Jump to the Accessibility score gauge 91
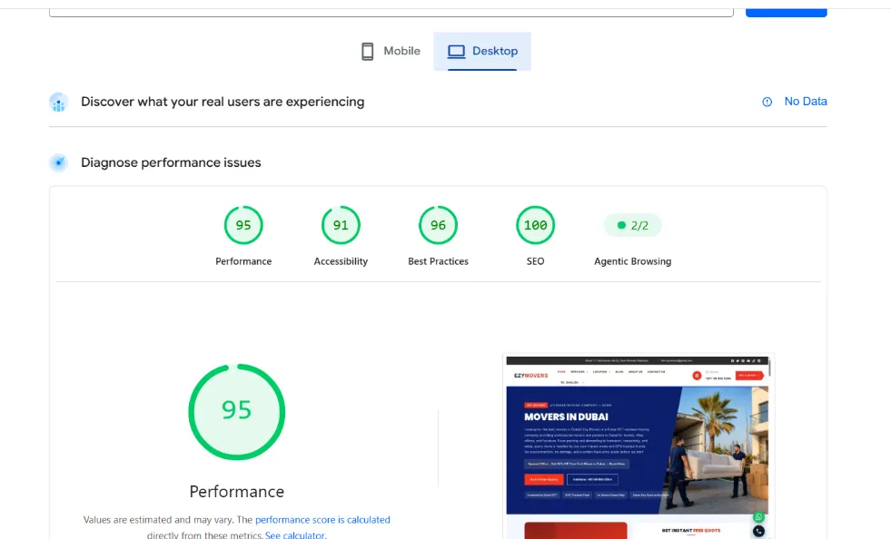 click(341, 225)
